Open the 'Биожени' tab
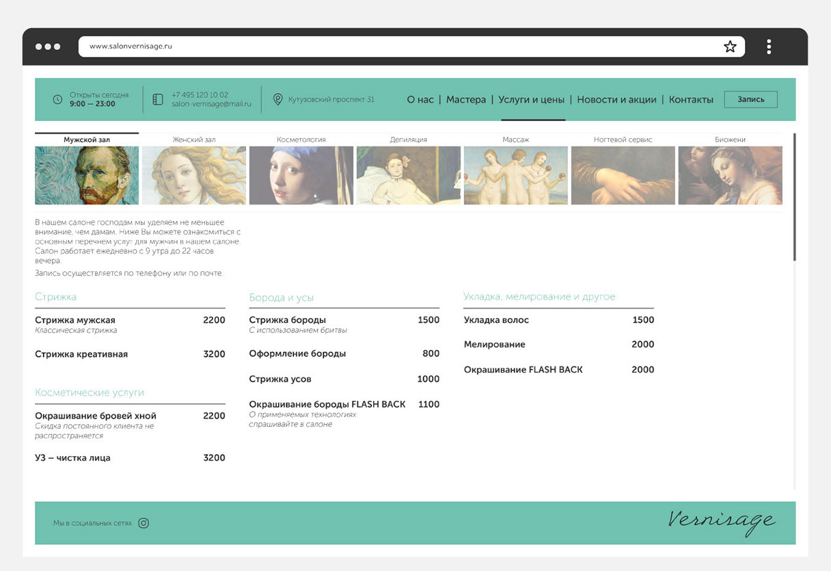The width and height of the screenshot is (831, 571). 731,140
